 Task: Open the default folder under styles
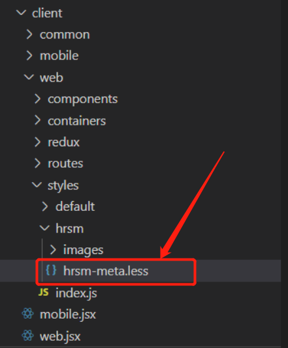click(x=75, y=206)
